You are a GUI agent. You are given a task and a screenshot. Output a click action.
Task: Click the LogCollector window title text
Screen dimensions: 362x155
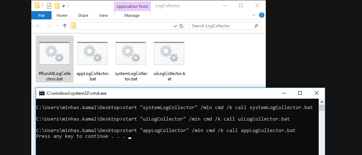coord(168,6)
